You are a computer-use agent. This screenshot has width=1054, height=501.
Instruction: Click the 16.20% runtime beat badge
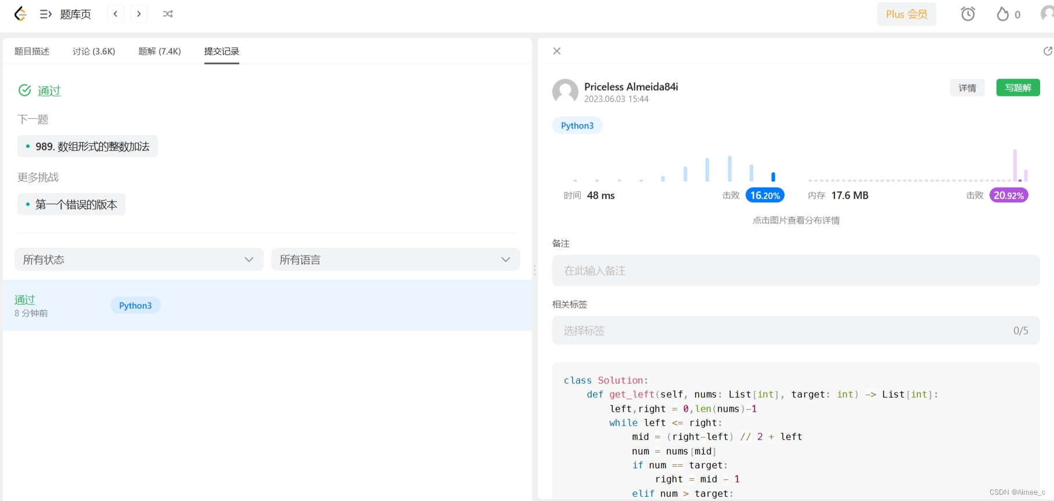[765, 196]
